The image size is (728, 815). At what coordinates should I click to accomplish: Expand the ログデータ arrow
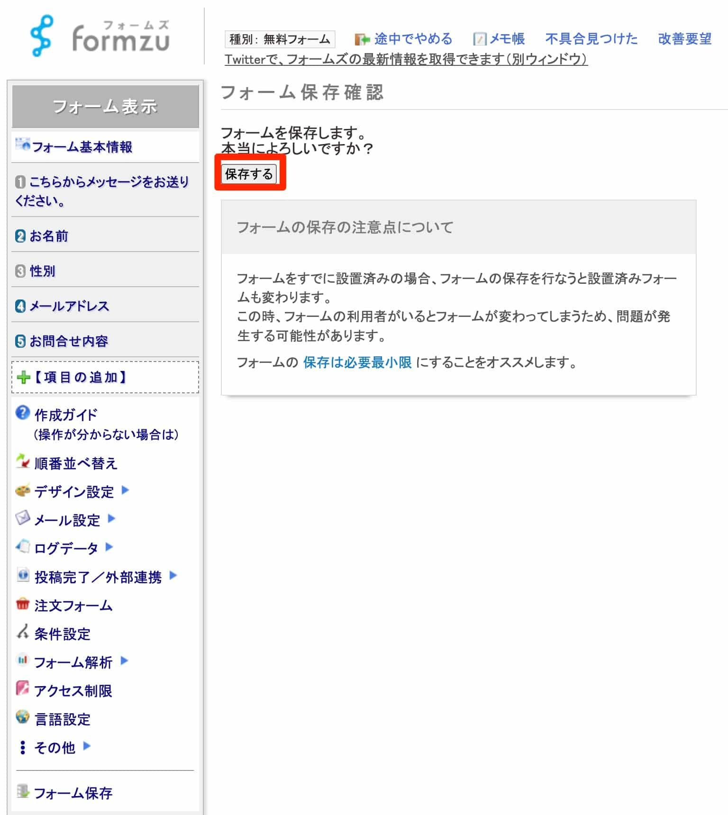tap(109, 547)
